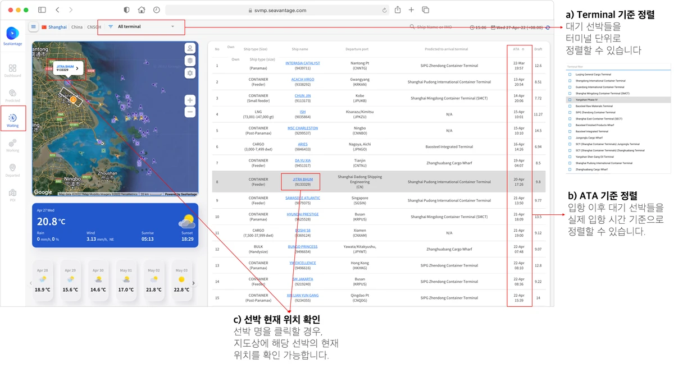Open ACACIA VIRGO ship link
Screen dimensions: 674x368
(303, 80)
